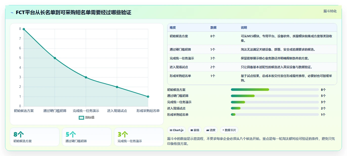Click the 形成采购短名单 progress bar
The image size is (347, 156).
coord(275,114)
